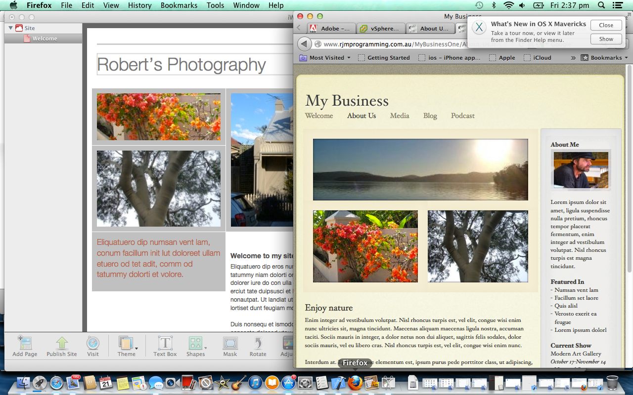Click Firefox icon in the Dock
The image size is (633, 395).
pyautogui.click(x=355, y=382)
